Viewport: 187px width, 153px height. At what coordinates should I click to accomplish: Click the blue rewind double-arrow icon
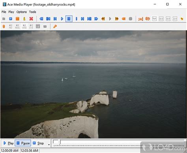(41, 19)
